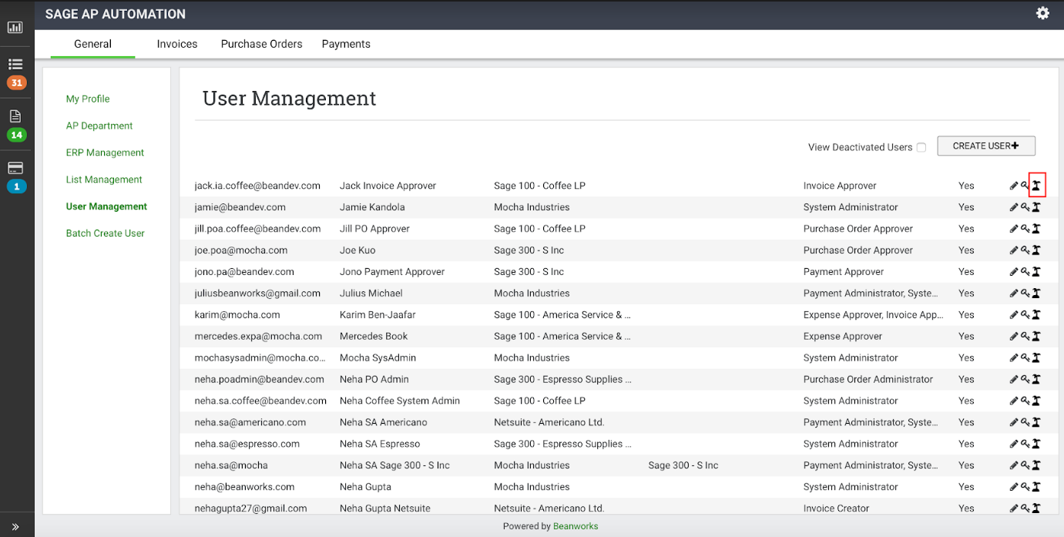Select the name Neha Gupta
The height and width of the screenshot is (537, 1064).
[365, 487]
